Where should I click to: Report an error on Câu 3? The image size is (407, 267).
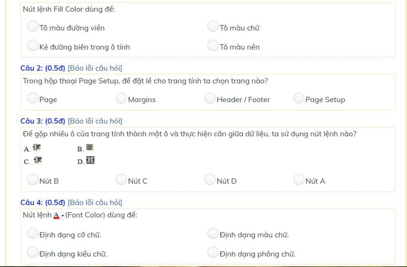point(95,121)
